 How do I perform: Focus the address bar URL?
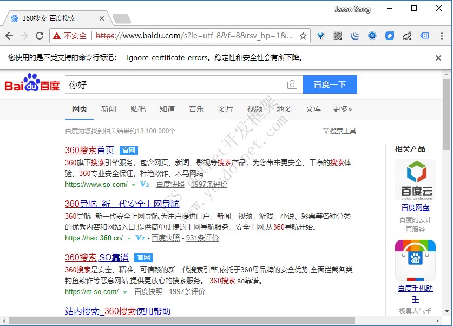194,36
